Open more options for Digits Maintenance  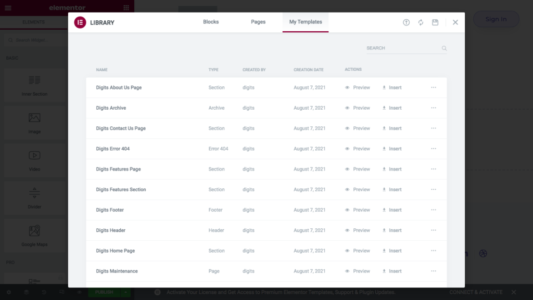tap(434, 271)
